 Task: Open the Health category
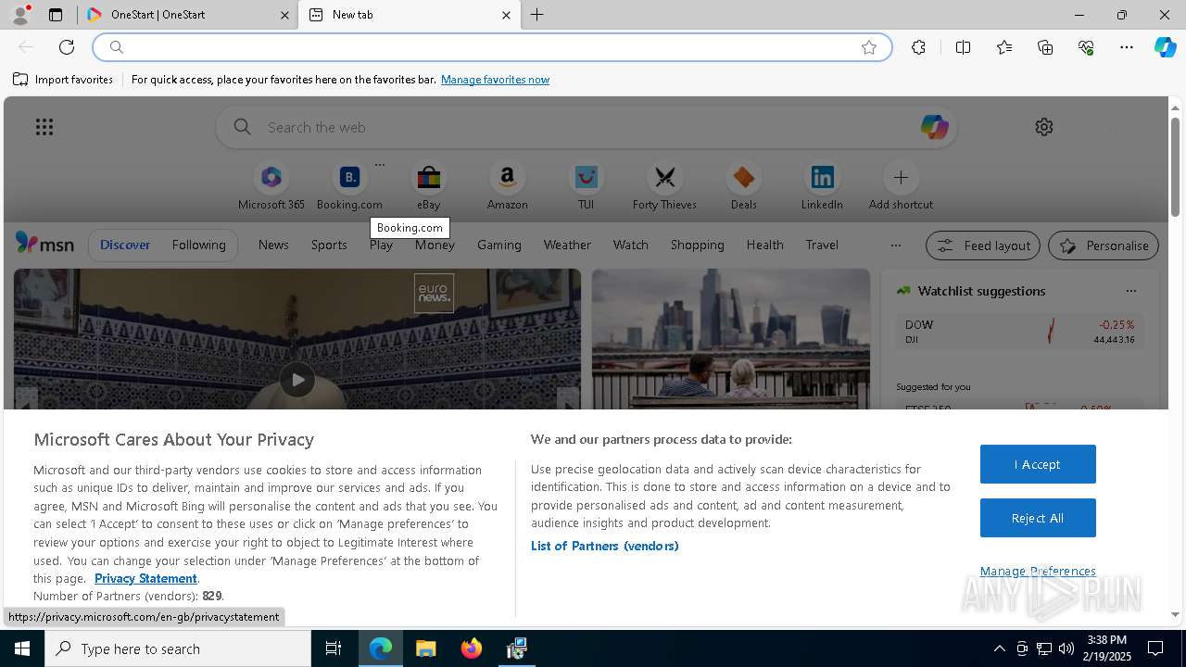pyautogui.click(x=764, y=245)
